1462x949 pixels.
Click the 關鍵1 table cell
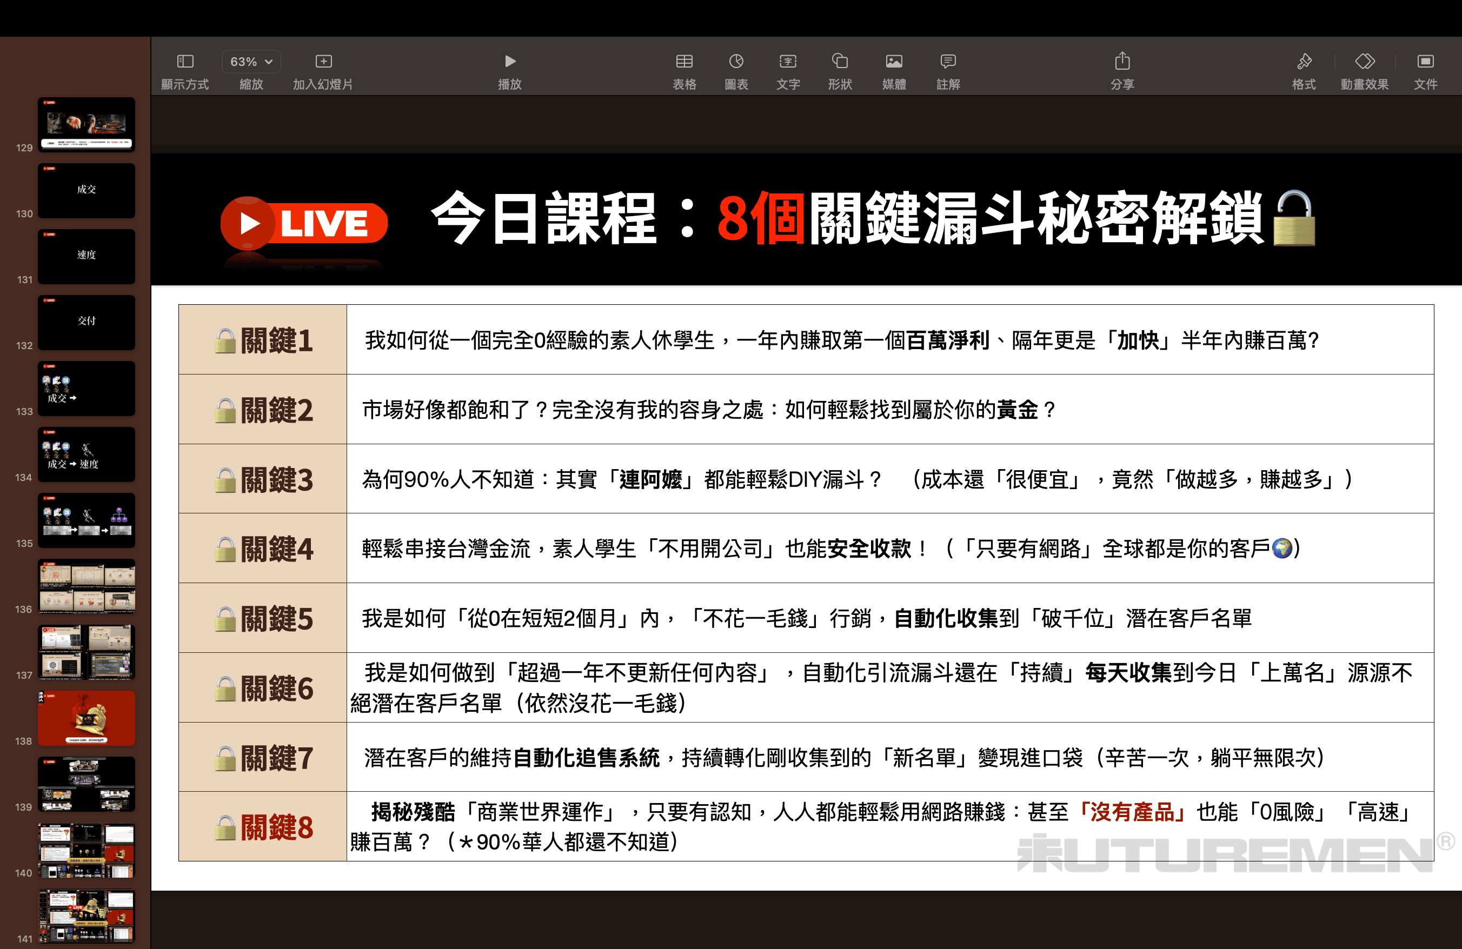263,339
